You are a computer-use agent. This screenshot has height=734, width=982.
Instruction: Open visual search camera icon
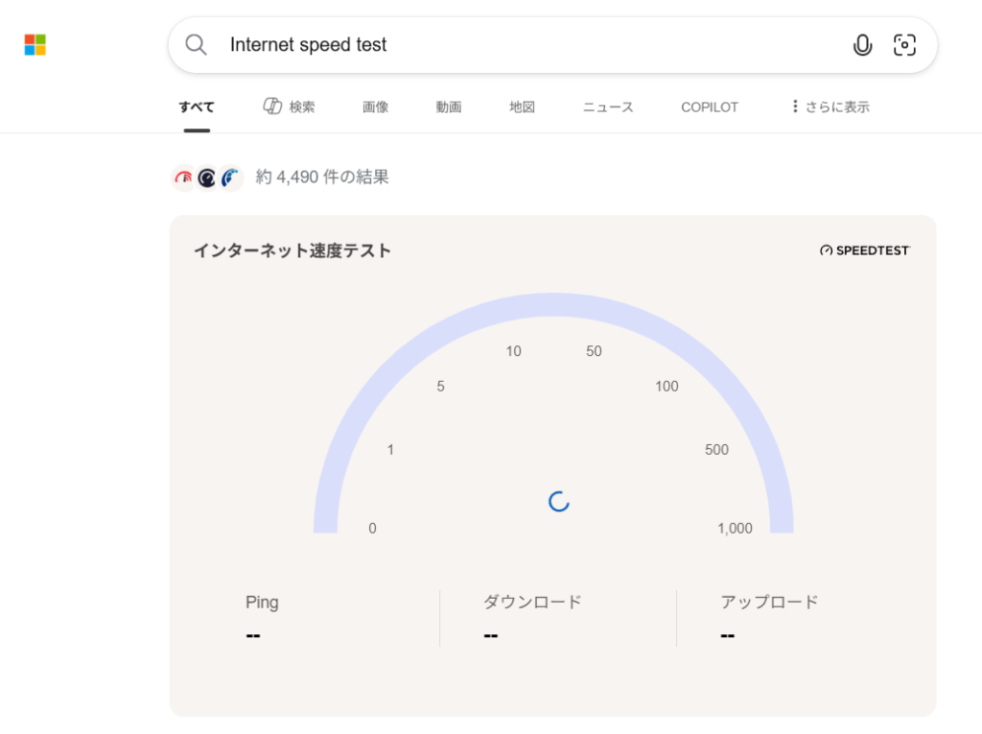pyautogui.click(x=904, y=45)
